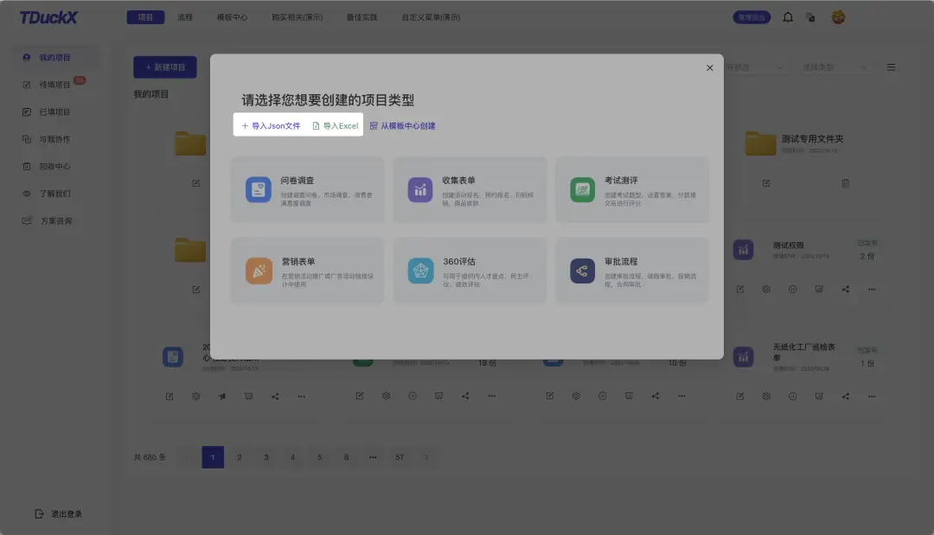934x535 pixels.
Task: Open 了解我们 in the sidebar
Action: (x=54, y=194)
